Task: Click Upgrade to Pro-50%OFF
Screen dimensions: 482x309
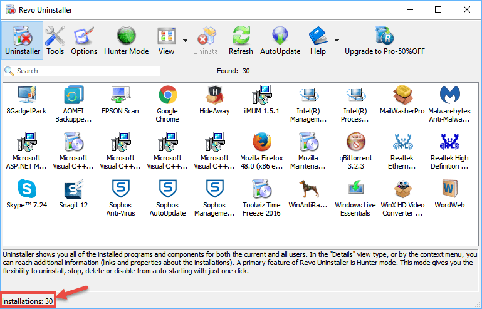Action: pos(385,40)
